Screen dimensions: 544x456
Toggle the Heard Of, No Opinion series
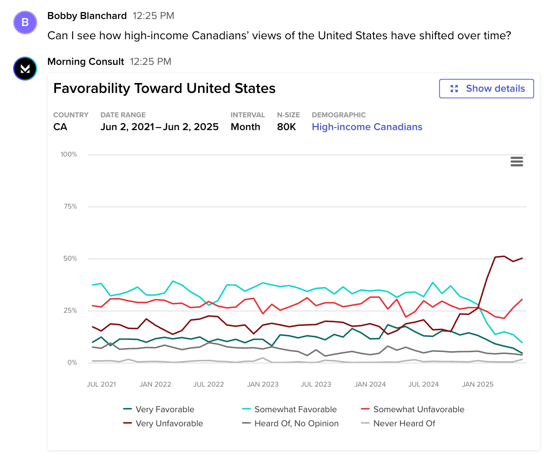point(296,423)
